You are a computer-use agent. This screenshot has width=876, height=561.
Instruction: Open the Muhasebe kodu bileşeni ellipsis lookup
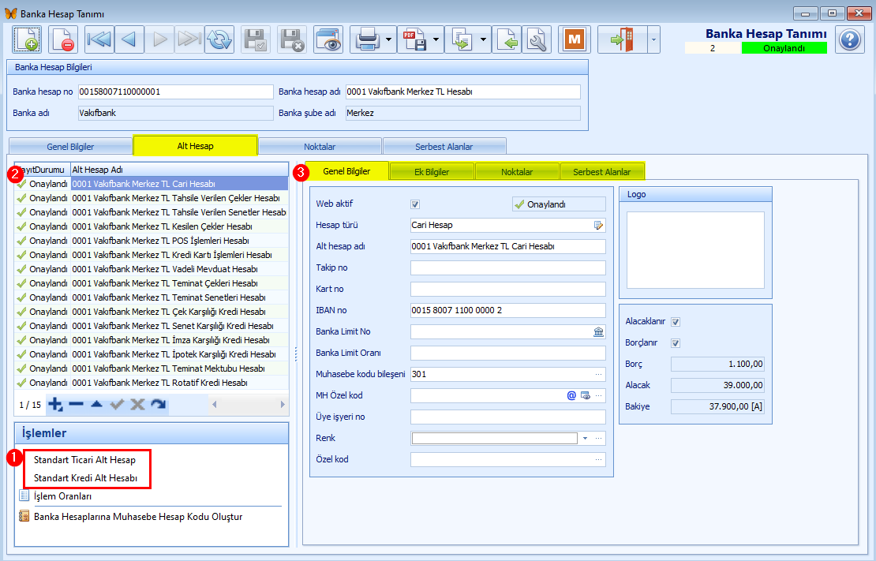coord(598,374)
